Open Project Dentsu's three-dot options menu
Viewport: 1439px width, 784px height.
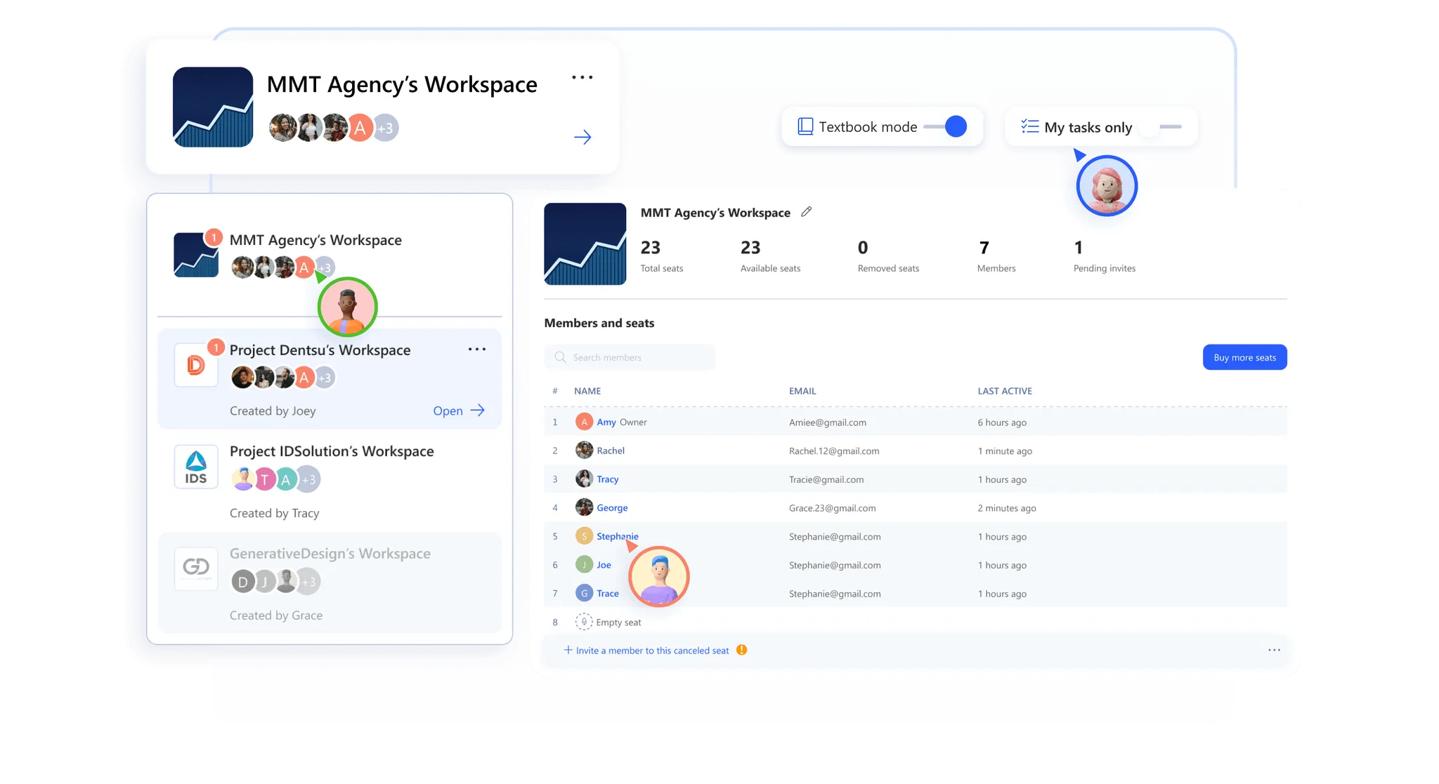click(x=477, y=350)
